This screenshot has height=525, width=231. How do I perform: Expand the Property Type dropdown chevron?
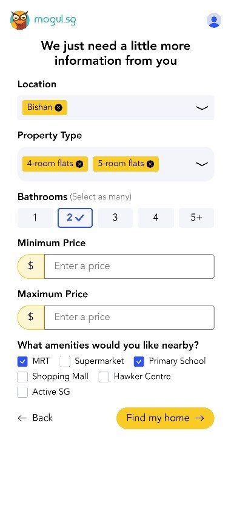(202, 164)
